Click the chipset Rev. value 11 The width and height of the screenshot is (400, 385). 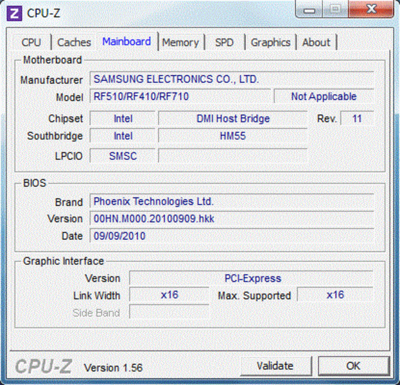coord(357,119)
